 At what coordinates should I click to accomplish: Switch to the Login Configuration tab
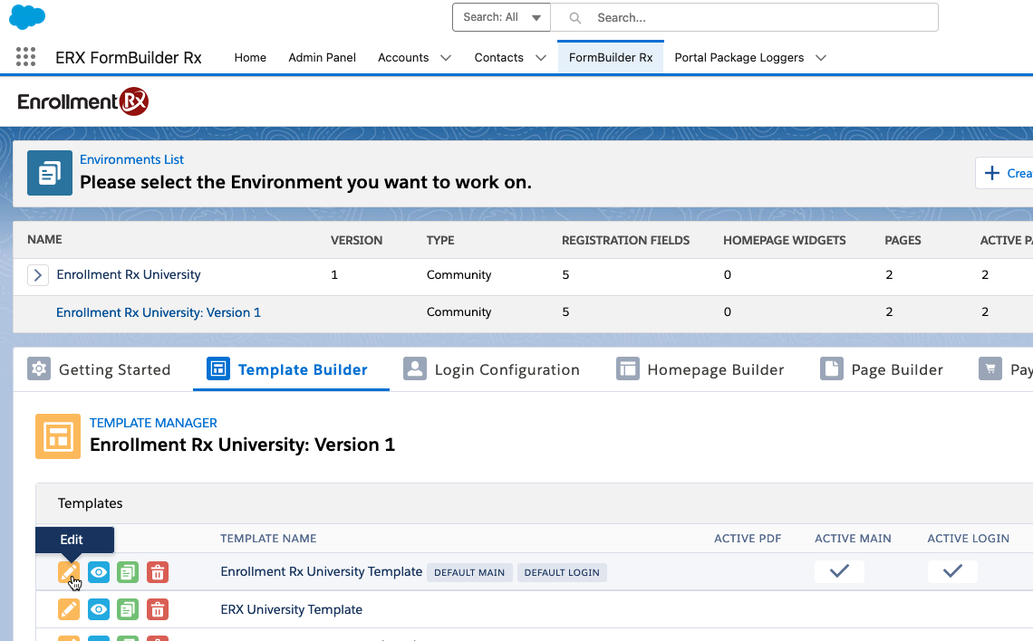[x=491, y=369]
